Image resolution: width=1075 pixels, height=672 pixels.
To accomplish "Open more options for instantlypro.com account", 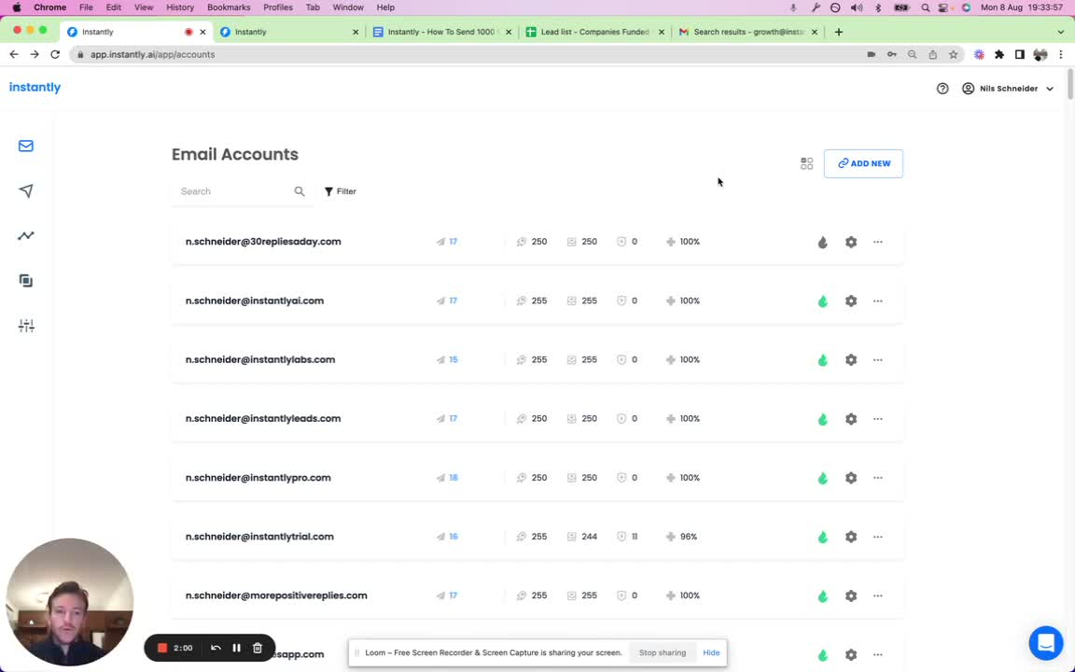I will [877, 478].
